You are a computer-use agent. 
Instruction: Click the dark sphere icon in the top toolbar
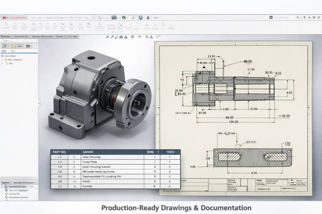tap(148, 17)
